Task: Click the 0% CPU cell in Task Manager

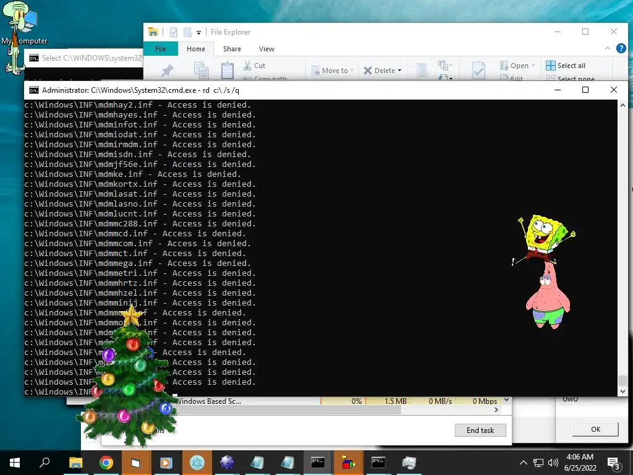Action: click(x=343, y=401)
